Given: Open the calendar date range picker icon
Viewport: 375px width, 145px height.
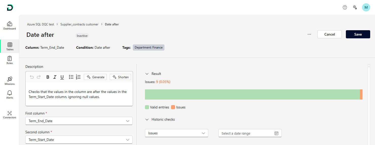Looking at the screenshot, I should (x=276, y=133).
